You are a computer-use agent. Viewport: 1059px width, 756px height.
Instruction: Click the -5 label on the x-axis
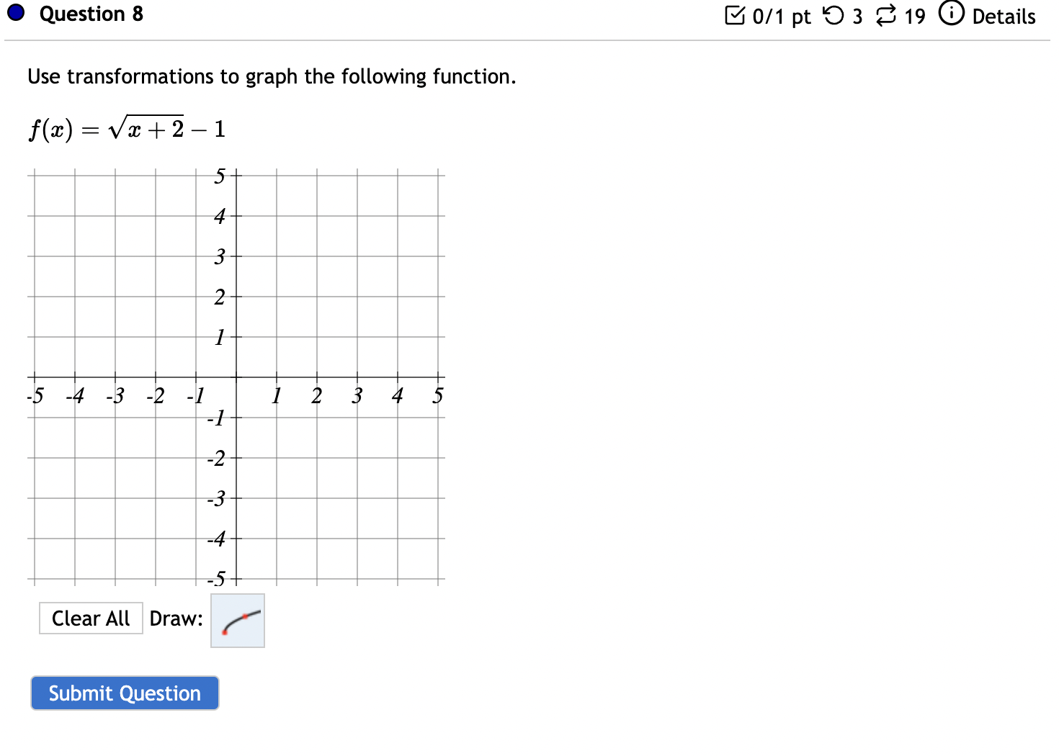[35, 395]
